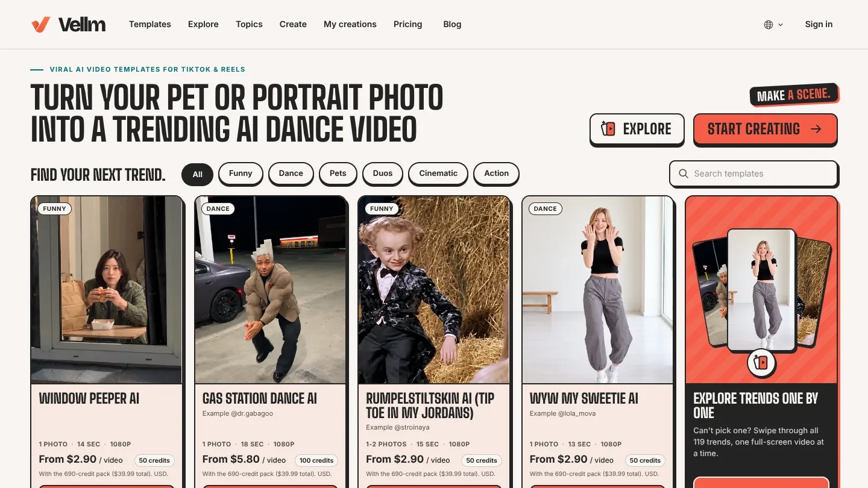Filter templates by Cinematic
868x488 pixels.
coord(438,174)
